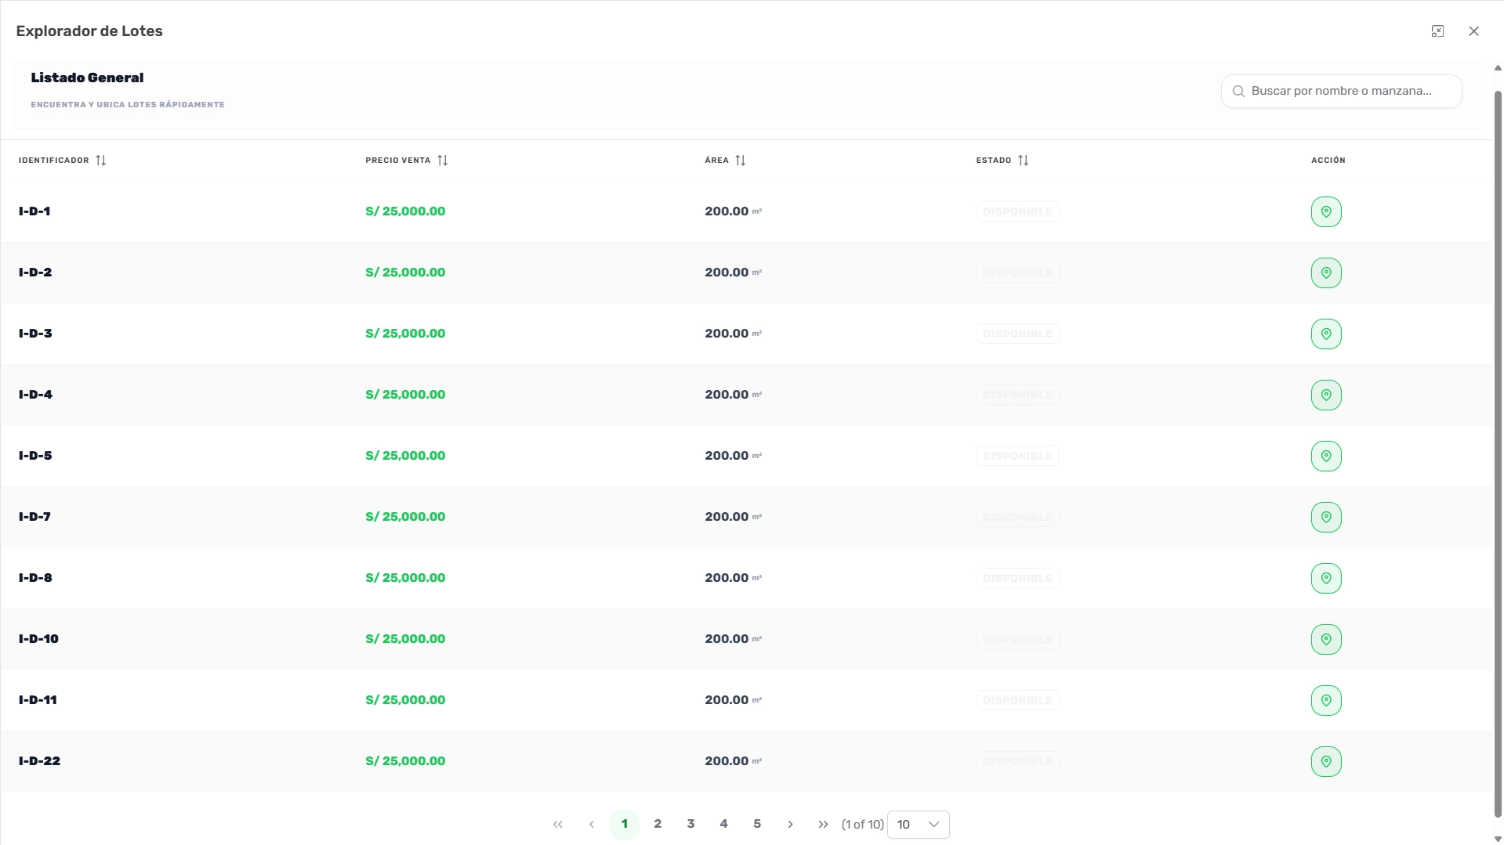Click the search field to find a lot

[x=1340, y=91]
